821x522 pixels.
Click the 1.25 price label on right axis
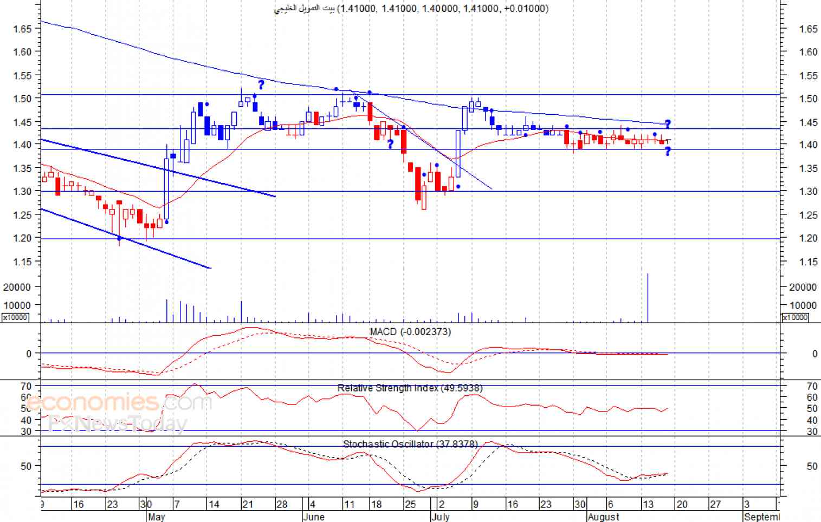[x=809, y=215]
